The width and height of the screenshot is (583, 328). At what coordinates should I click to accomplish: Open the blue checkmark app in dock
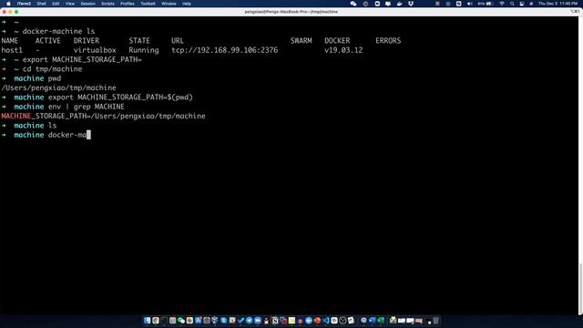click(240, 320)
